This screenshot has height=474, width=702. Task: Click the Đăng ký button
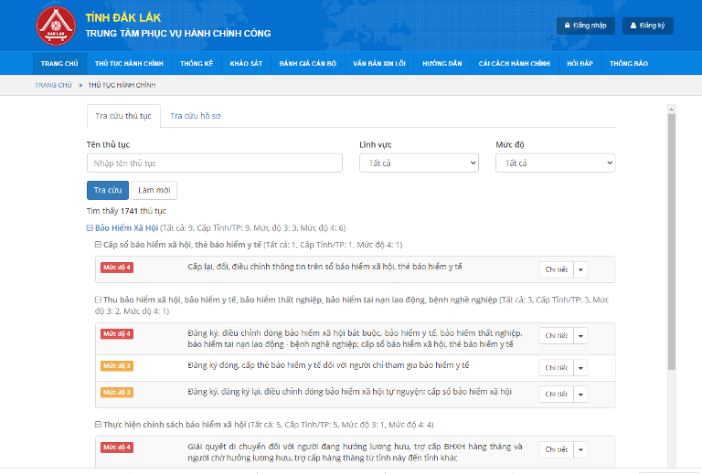tap(647, 26)
